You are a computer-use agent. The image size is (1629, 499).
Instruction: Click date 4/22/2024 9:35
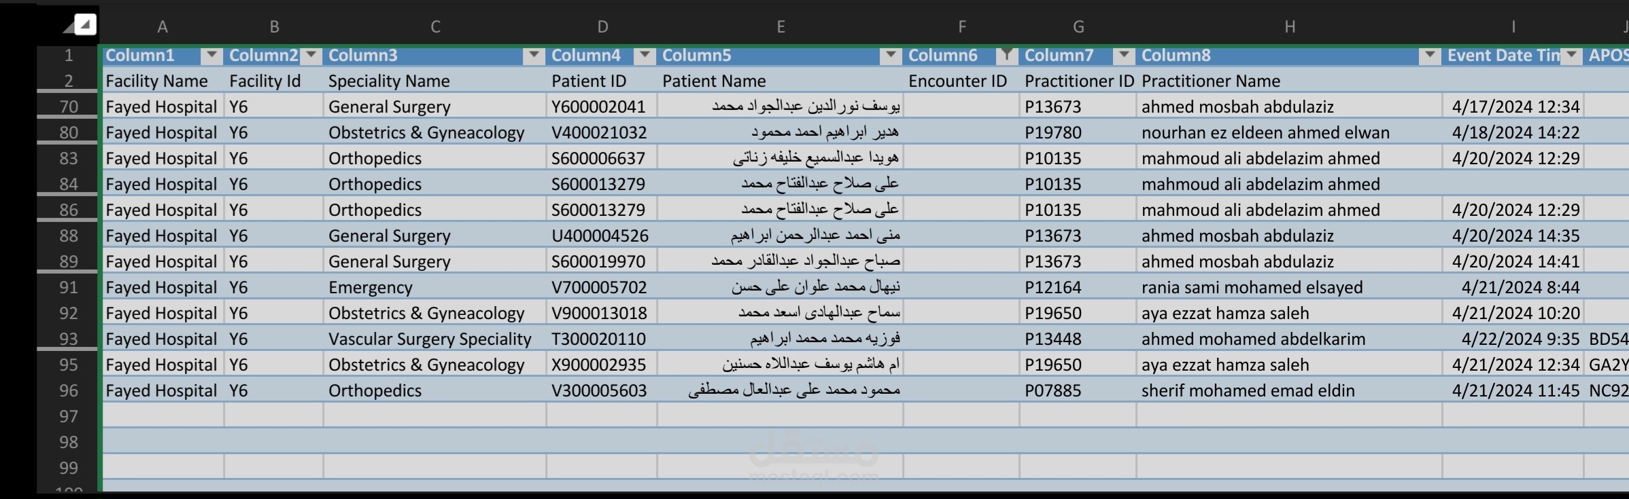tap(1513, 339)
